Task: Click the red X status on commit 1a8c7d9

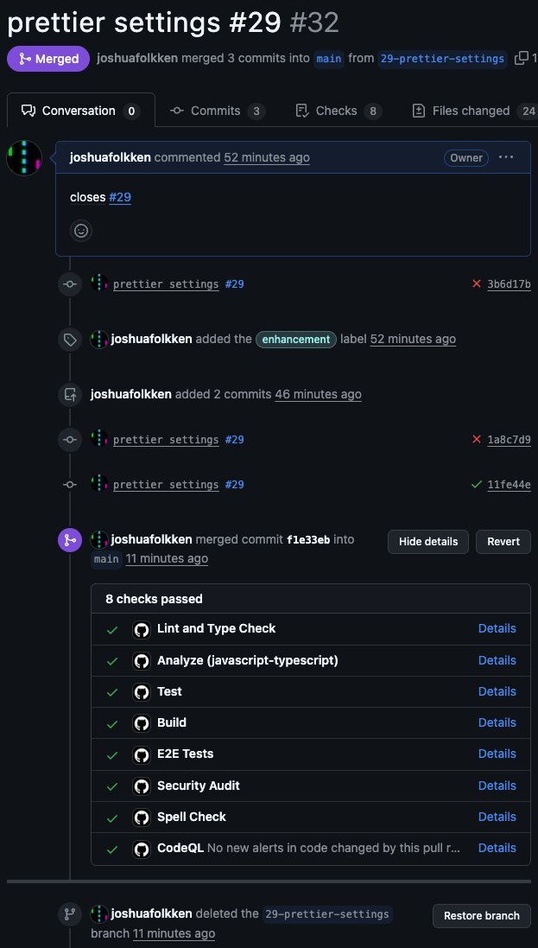Action: (x=476, y=440)
